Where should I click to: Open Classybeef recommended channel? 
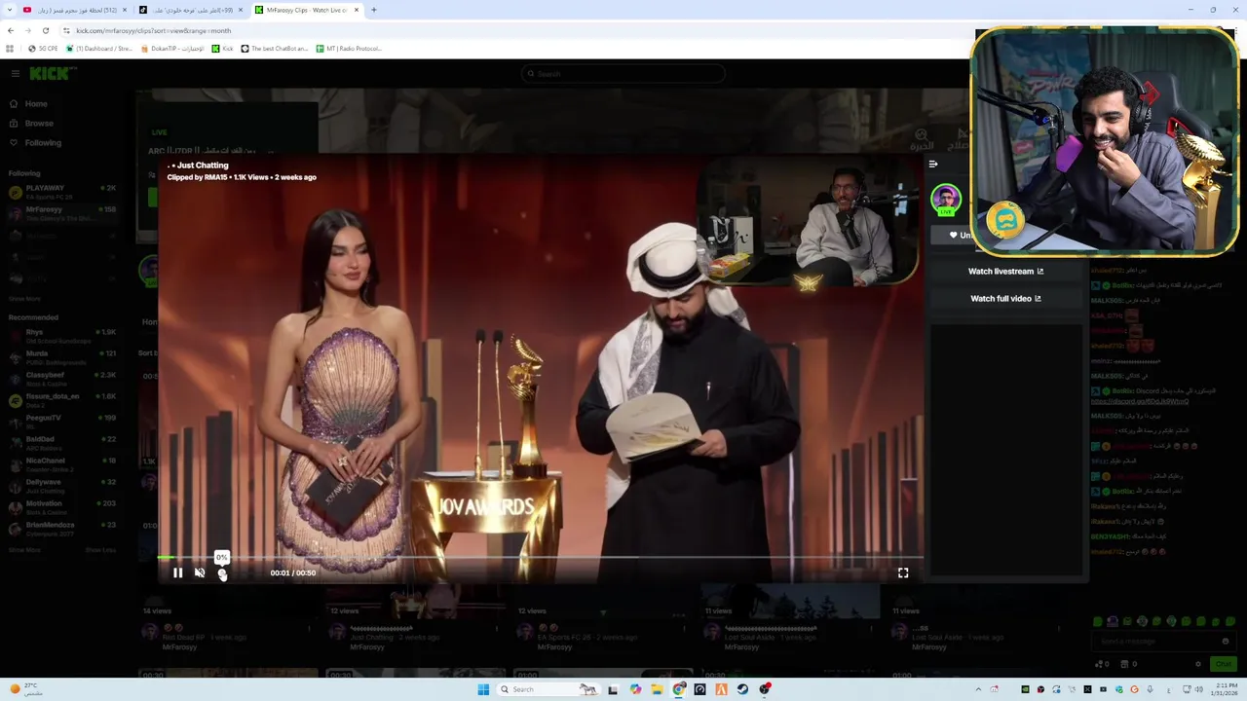[62, 379]
